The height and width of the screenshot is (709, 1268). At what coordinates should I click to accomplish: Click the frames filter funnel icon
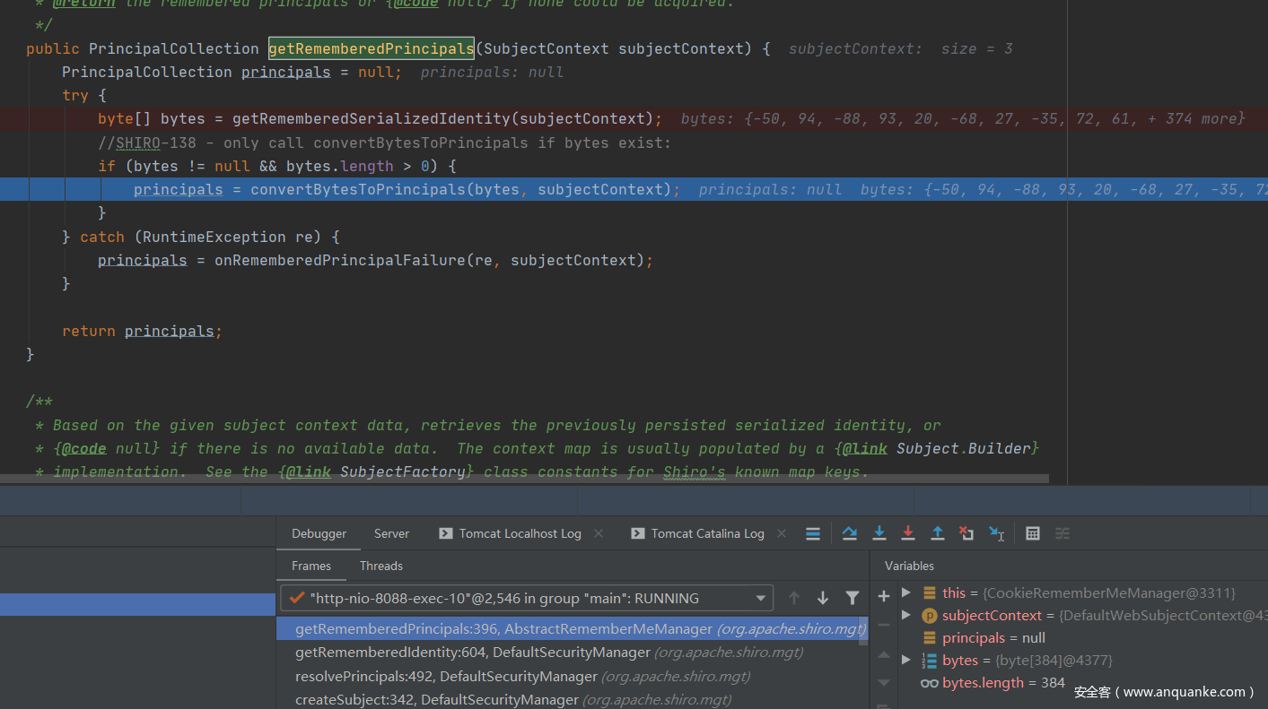853,598
